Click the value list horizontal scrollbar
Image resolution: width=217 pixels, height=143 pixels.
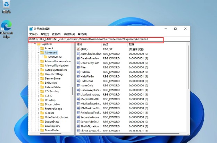point(130,134)
